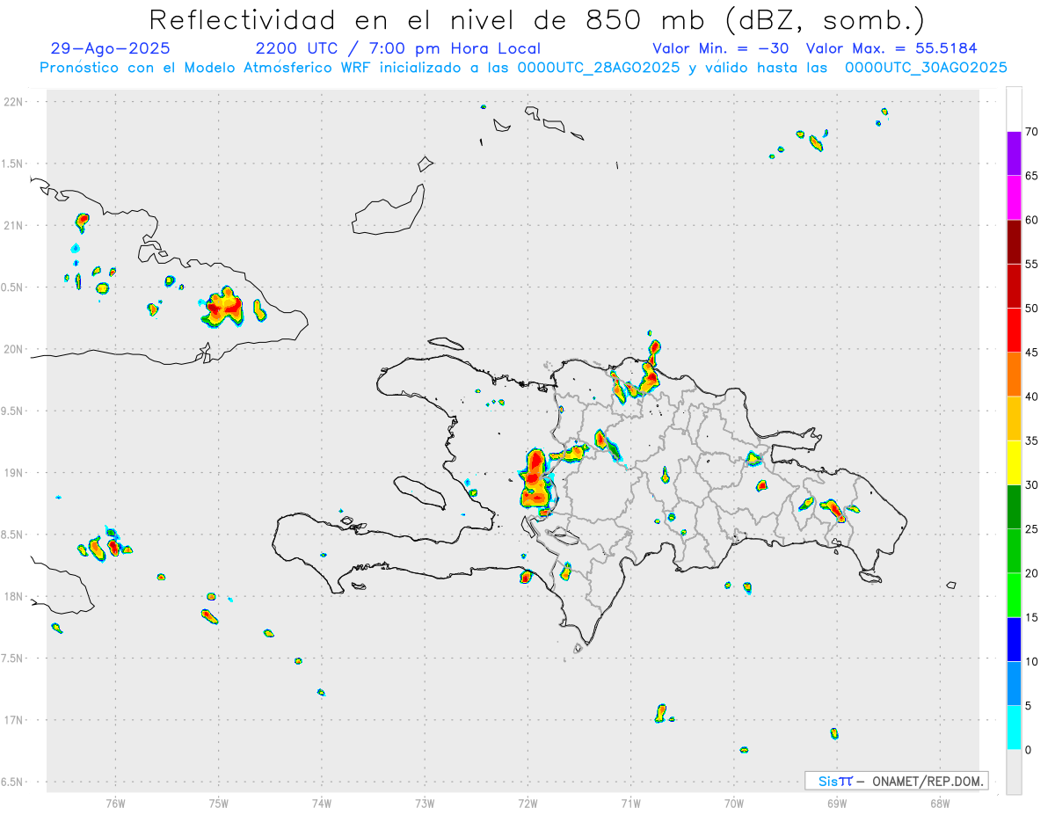The image size is (1055, 815).
Task: Click the light blue 5–10 dBZ swatch
Action: point(1014,683)
